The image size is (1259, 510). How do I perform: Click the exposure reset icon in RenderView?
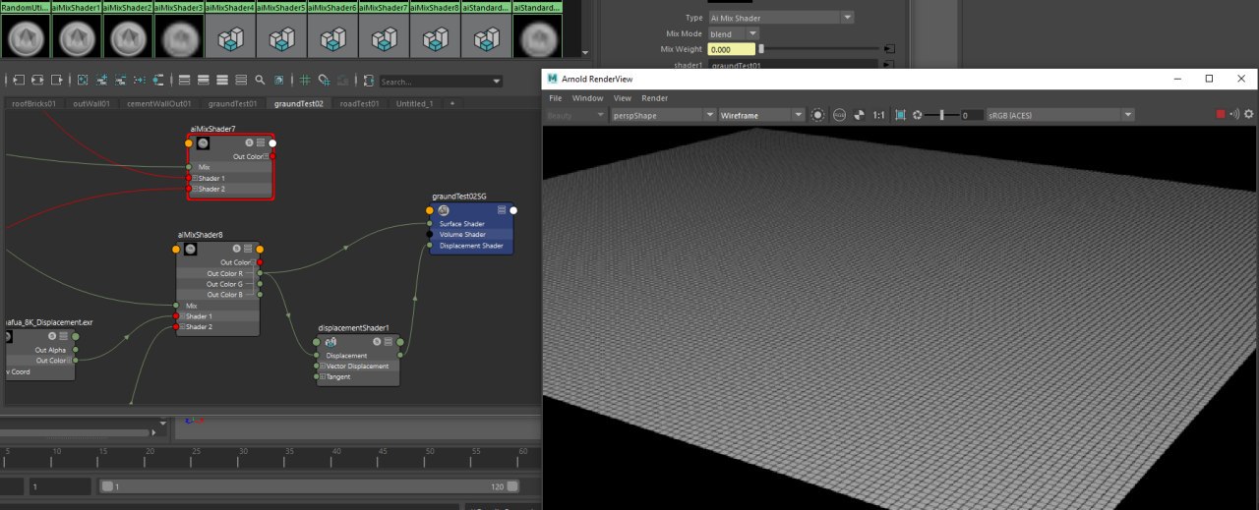tap(918, 115)
